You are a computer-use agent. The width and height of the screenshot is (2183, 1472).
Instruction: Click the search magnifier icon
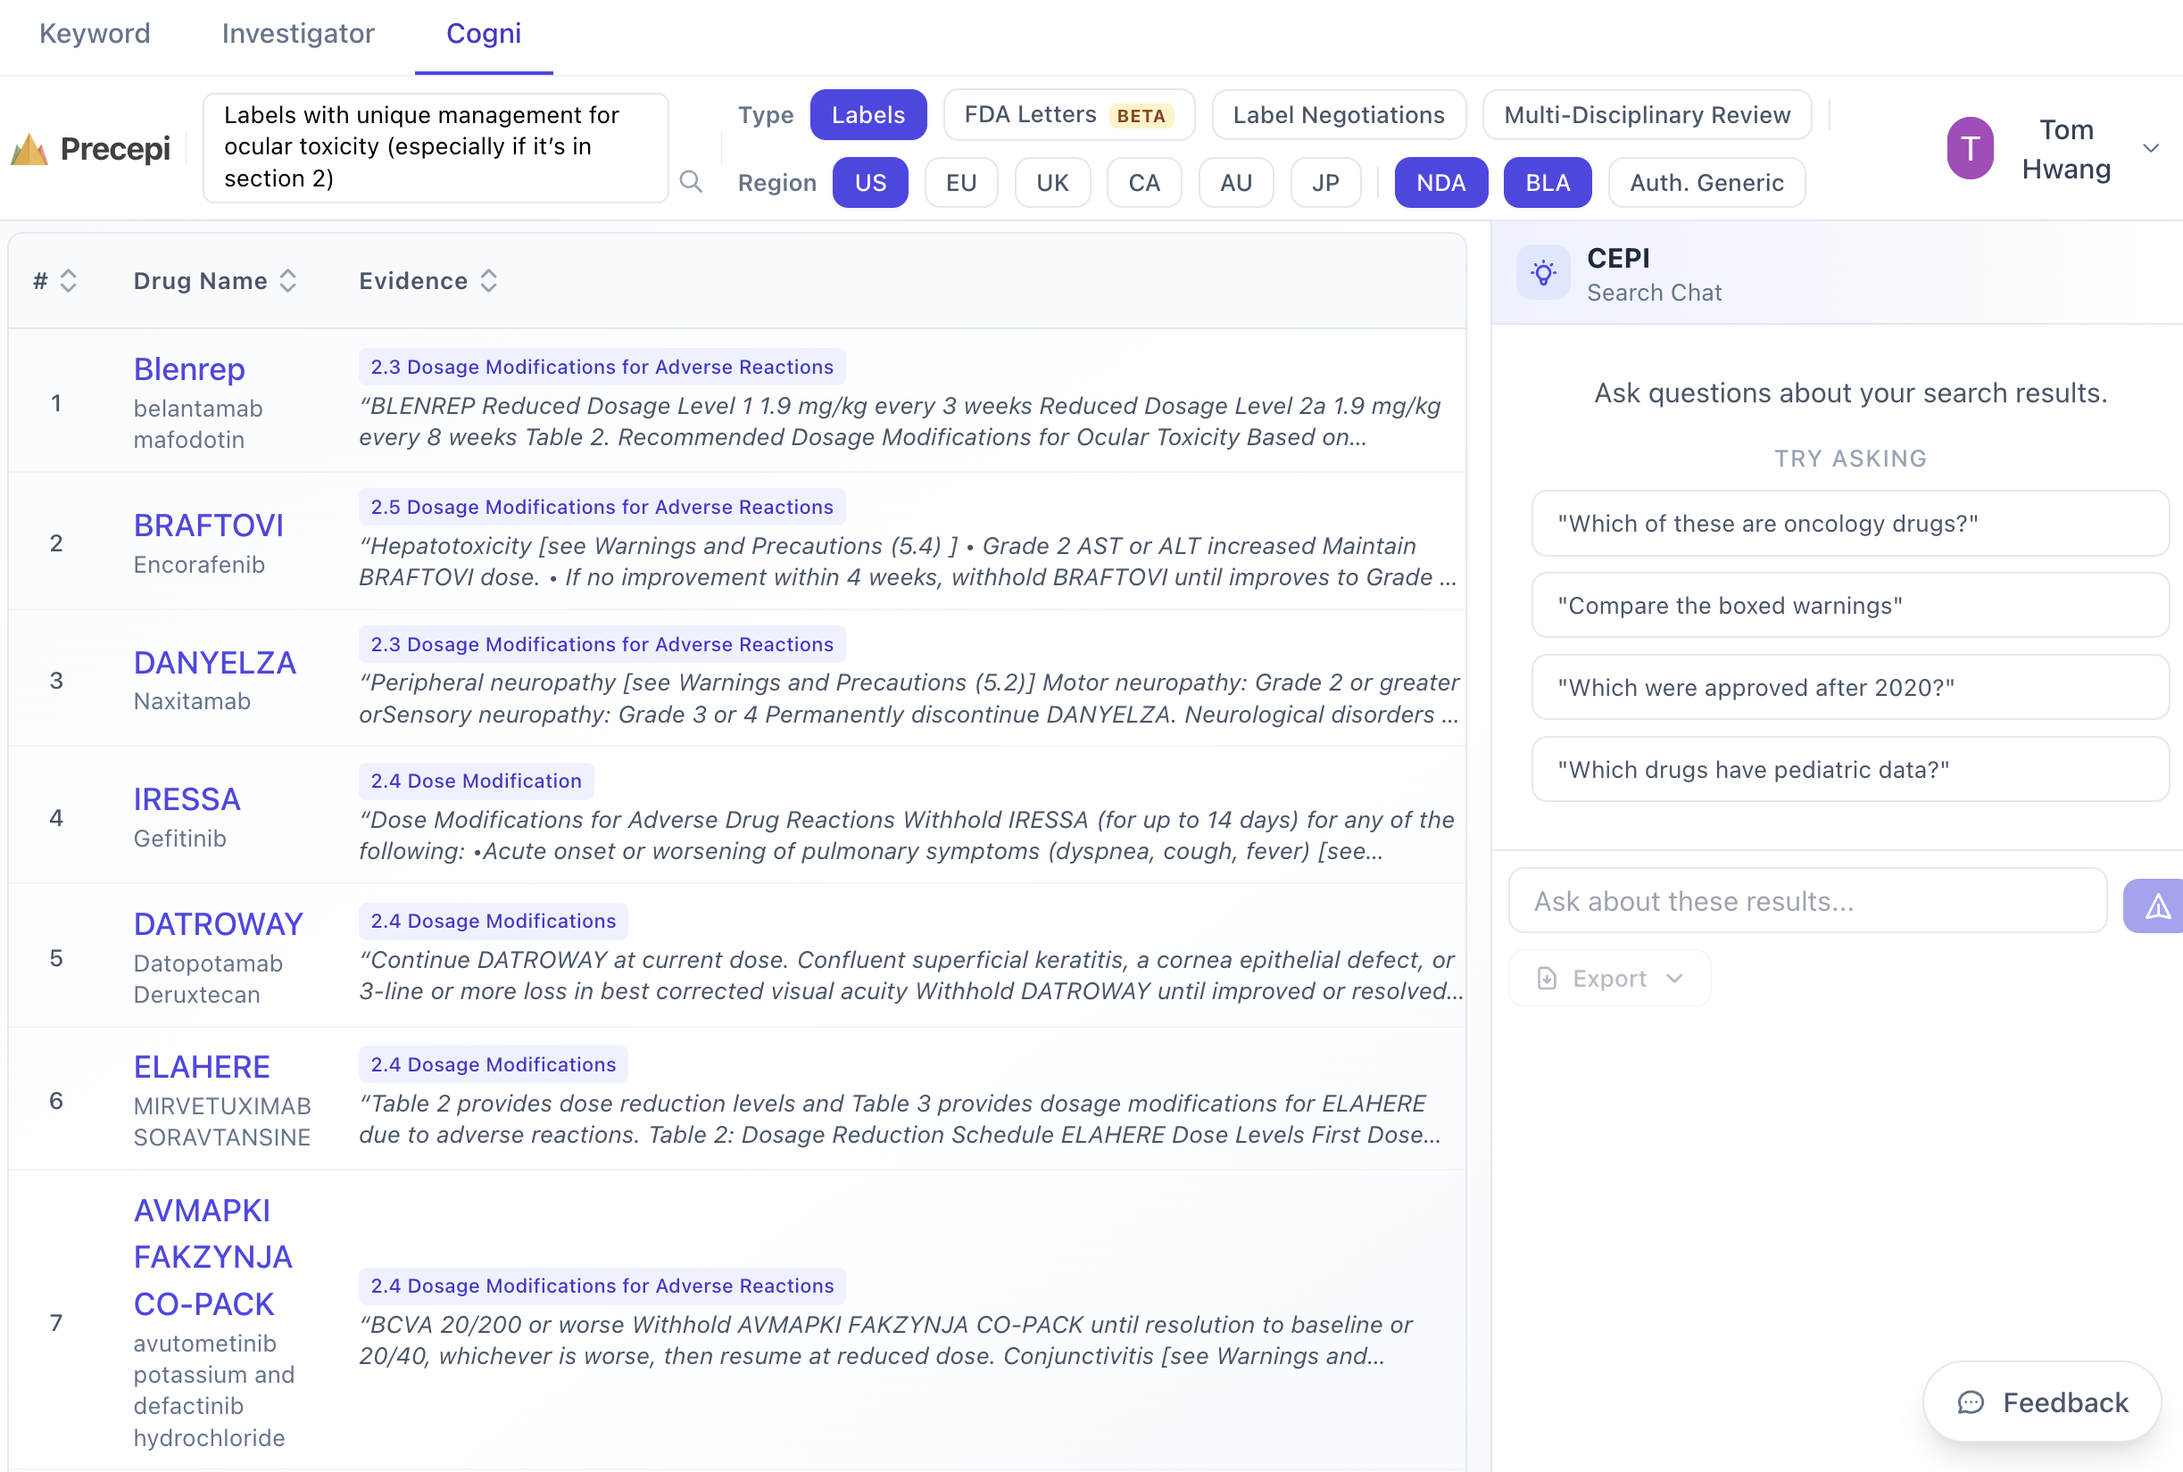[691, 181]
